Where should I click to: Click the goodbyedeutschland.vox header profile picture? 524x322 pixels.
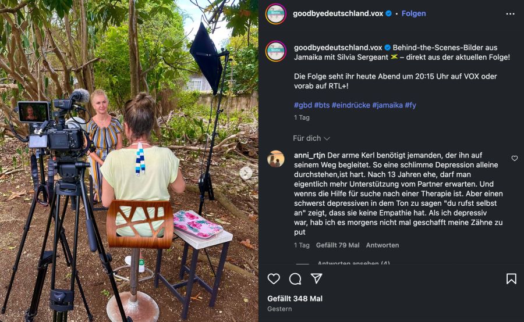[x=275, y=13]
